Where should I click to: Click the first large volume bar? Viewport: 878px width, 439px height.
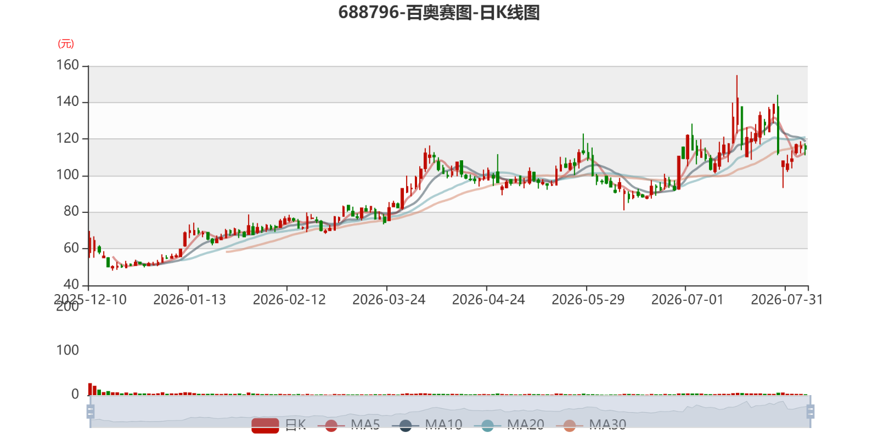click(x=90, y=389)
